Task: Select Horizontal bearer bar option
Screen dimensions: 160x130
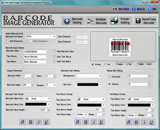Action: (x=109, y=77)
